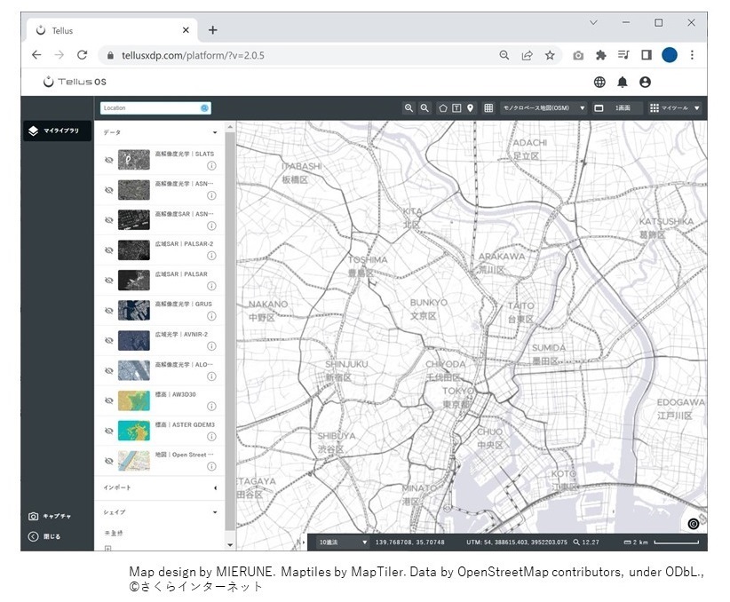Click the layer panel scroll-up arrow

(230, 127)
